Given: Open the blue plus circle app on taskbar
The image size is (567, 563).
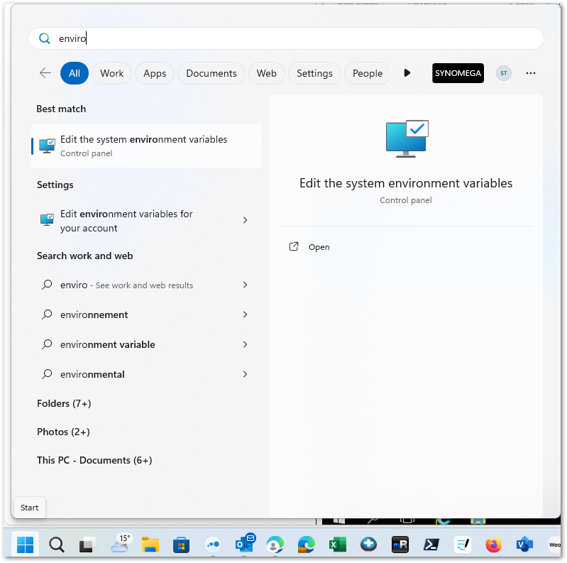Looking at the screenshot, I should pos(368,544).
